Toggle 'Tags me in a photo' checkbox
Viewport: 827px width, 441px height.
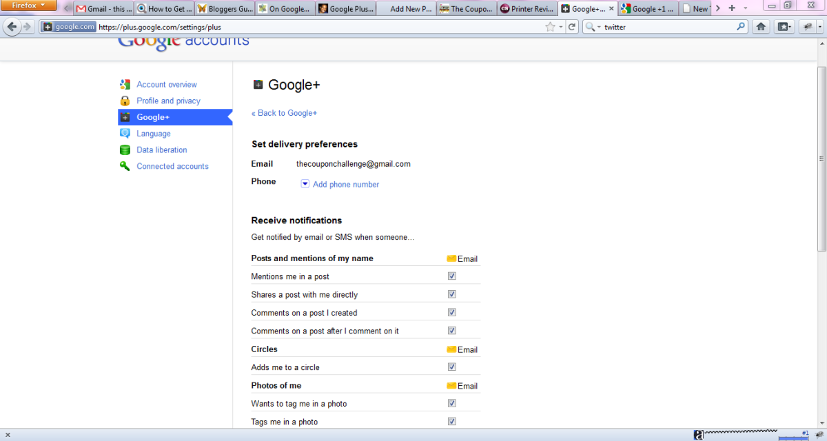452,421
